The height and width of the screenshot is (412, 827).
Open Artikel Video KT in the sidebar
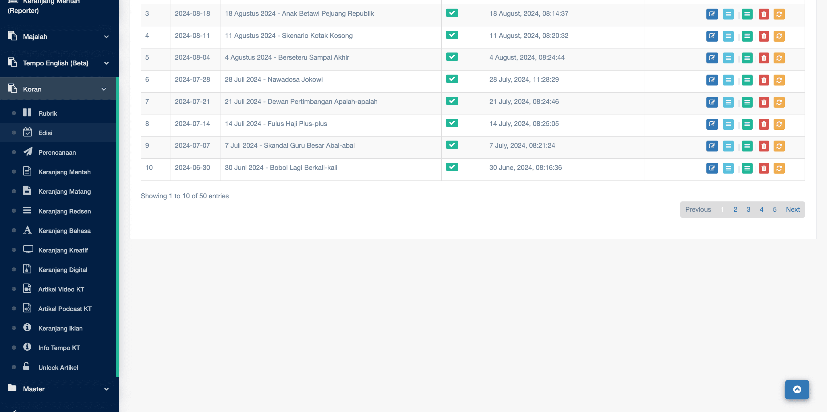point(58,289)
